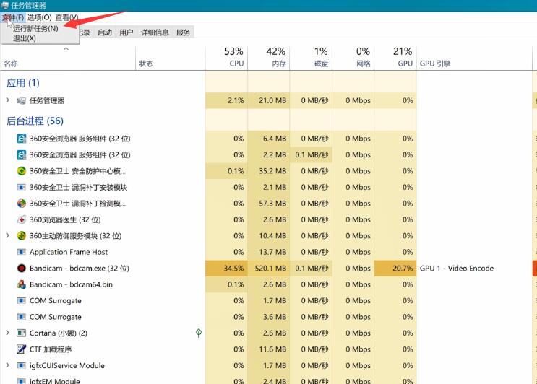Click the igfxCUIService Module icon

(x=21, y=365)
